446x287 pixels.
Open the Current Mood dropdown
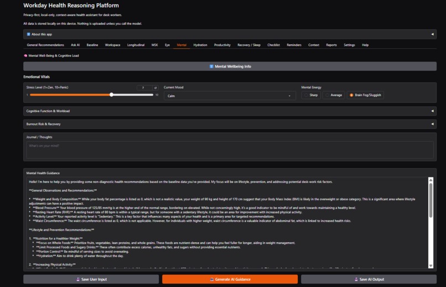(x=230, y=96)
